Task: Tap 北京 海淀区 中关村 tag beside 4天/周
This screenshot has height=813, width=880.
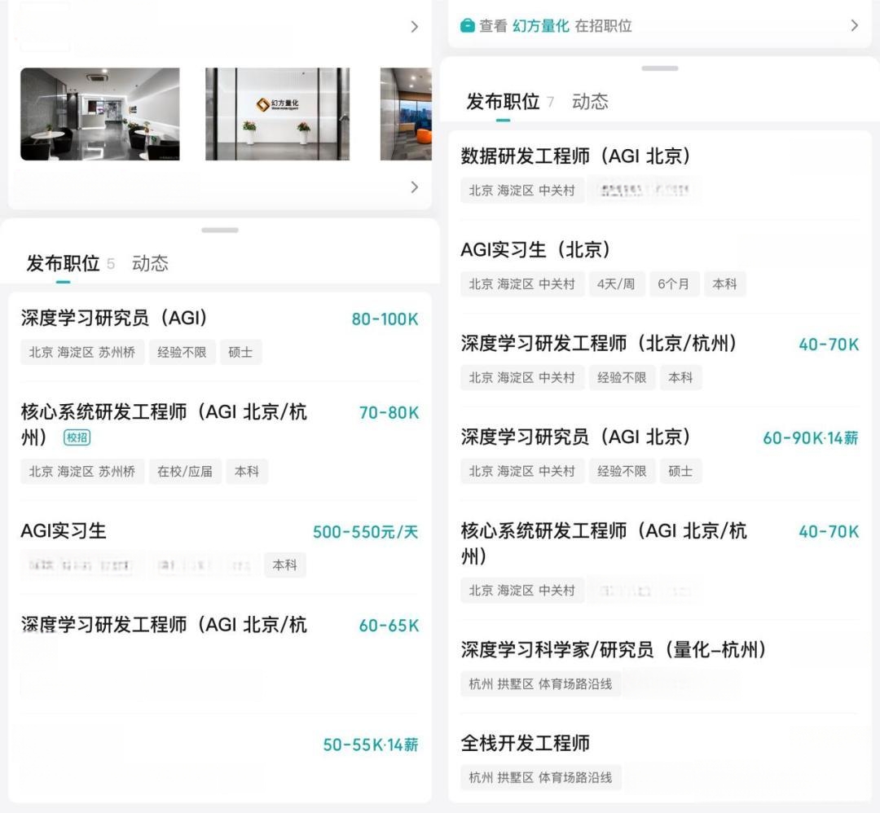Action: click(x=522, y=284)
